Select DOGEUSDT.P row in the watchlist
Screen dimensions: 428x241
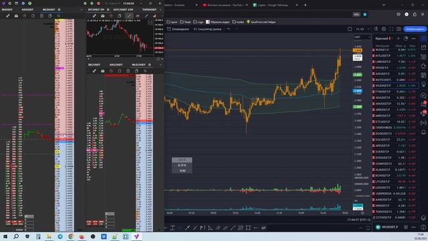[395, 134]
